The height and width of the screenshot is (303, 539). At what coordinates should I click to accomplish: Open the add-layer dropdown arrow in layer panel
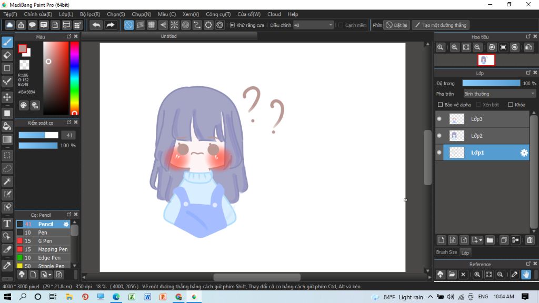[480, 240]
